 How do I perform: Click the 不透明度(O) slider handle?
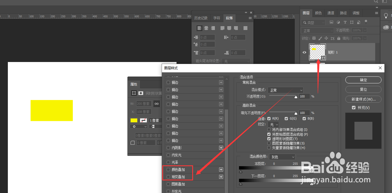296,97
